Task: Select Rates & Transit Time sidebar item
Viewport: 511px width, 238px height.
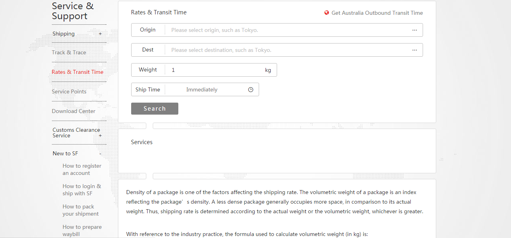Action: click(78, 72)
